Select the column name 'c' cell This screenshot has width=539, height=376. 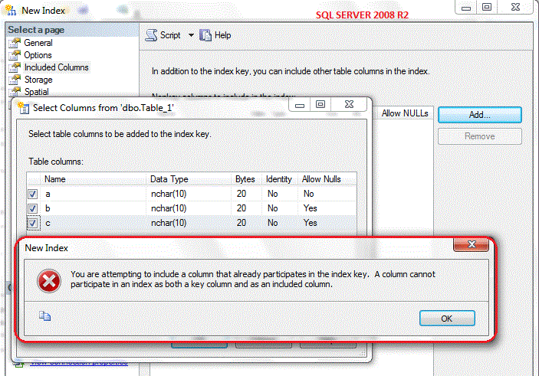click(x=94, y=223)
